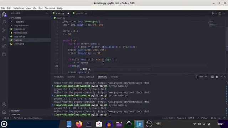Viewport: 228px width, 128px height.
Task: Open the Wi-Fi network tray icon
Action: (195, 124)
